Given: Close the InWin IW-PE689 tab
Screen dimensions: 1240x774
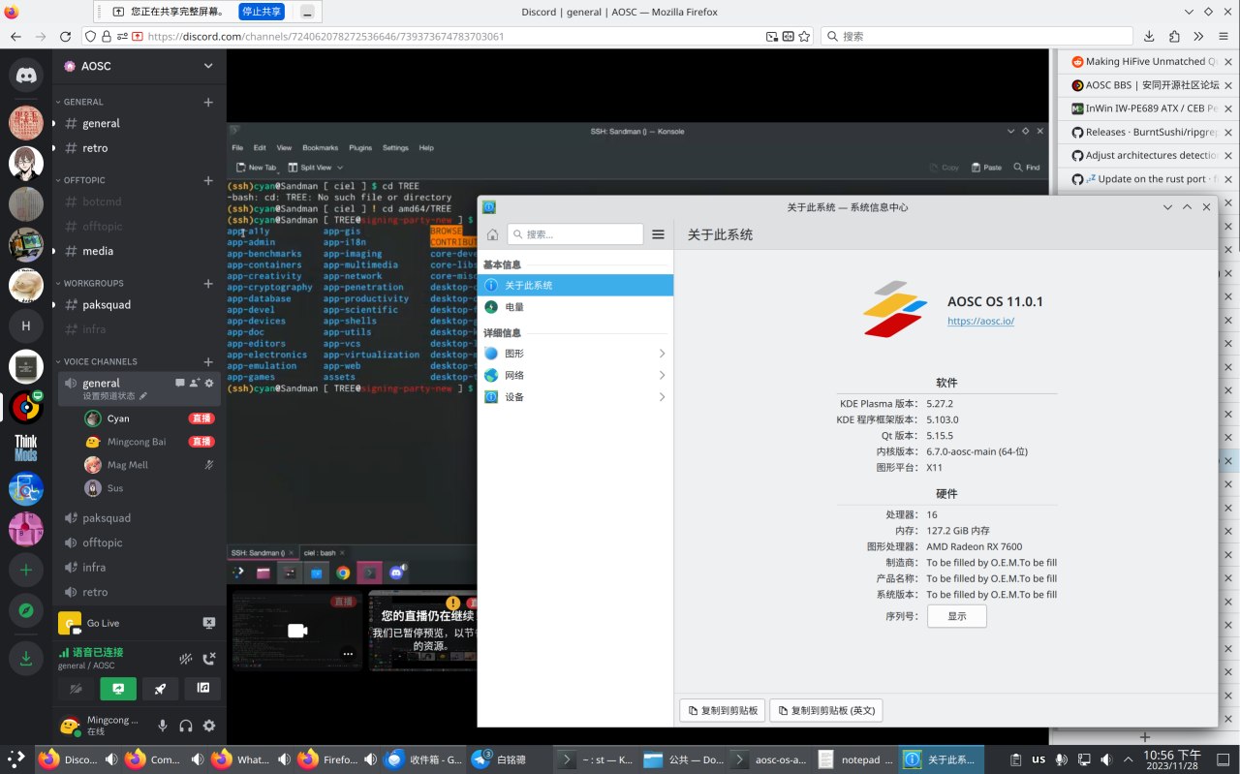Looking at the screenshot, I should tap(1227, 108).
